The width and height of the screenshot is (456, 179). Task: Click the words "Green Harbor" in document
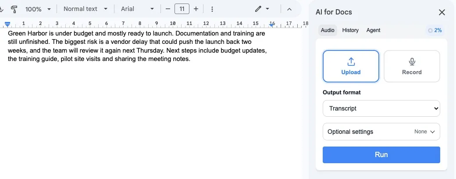28,33
